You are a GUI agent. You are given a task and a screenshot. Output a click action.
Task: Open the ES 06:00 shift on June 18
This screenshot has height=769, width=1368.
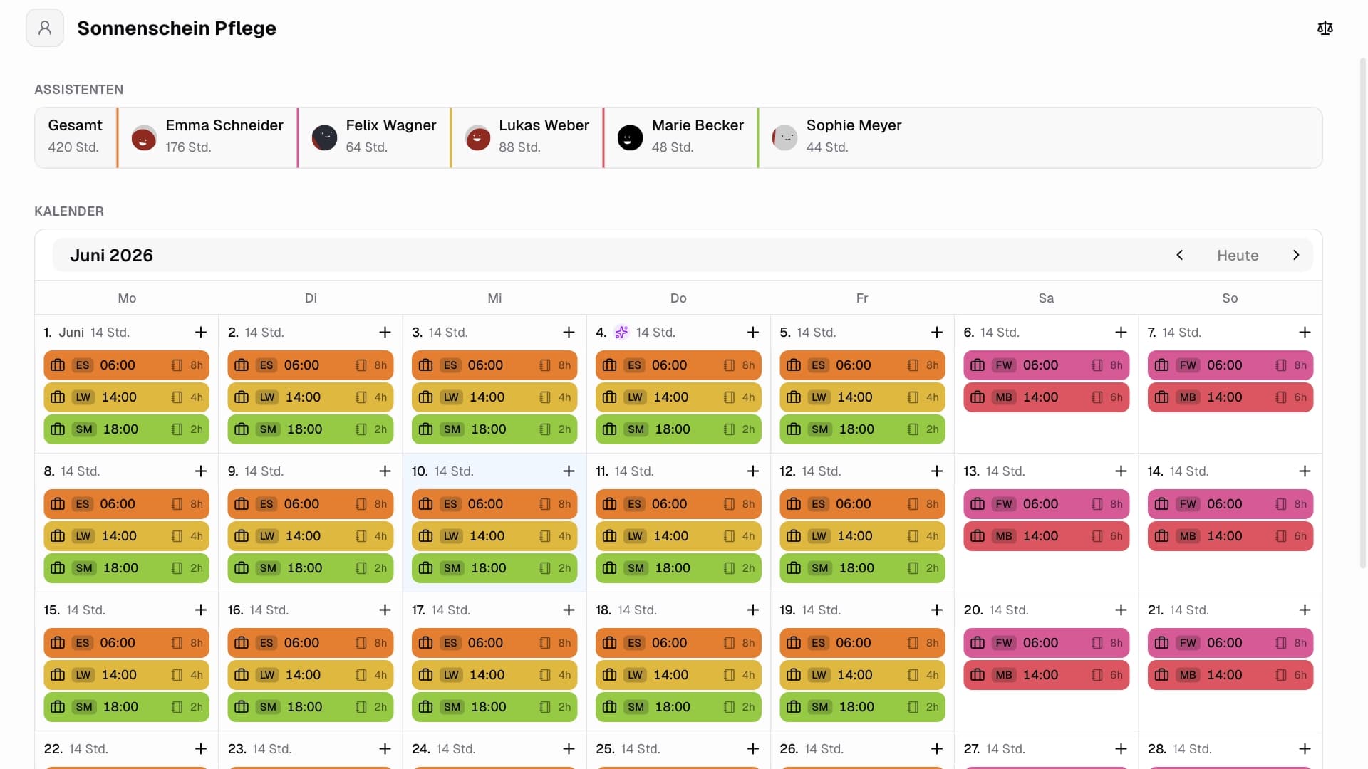coord(678,643)
